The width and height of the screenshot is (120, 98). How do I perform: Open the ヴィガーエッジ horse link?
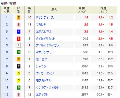[45, 73]
